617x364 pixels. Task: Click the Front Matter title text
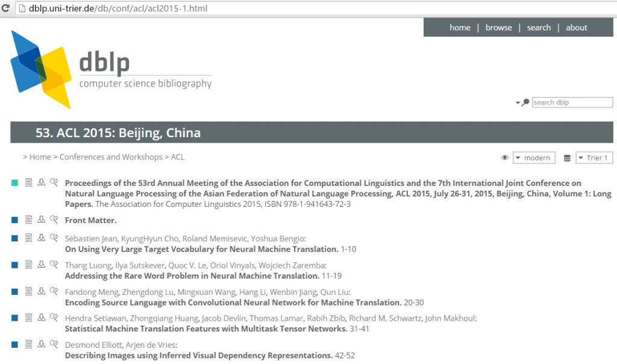90,221
